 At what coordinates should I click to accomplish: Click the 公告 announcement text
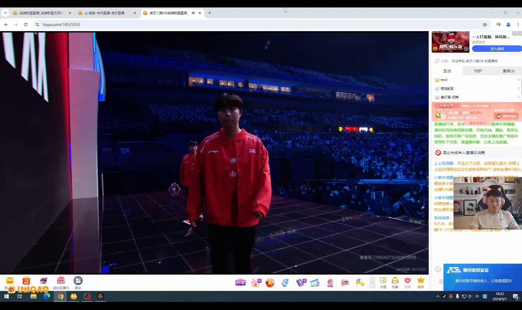coord(469,61)
